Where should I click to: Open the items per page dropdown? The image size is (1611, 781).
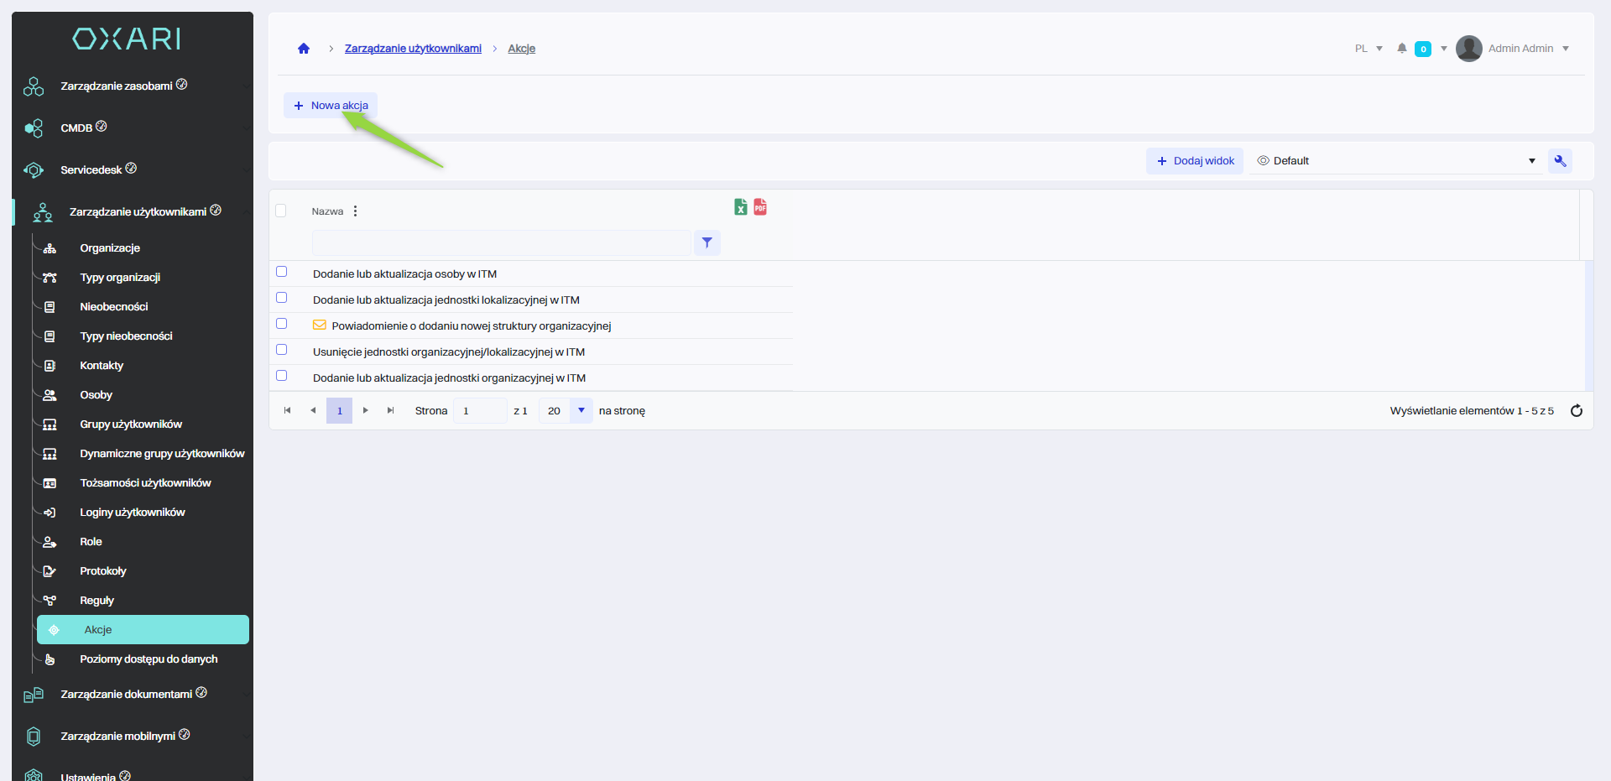click(581, 411)
